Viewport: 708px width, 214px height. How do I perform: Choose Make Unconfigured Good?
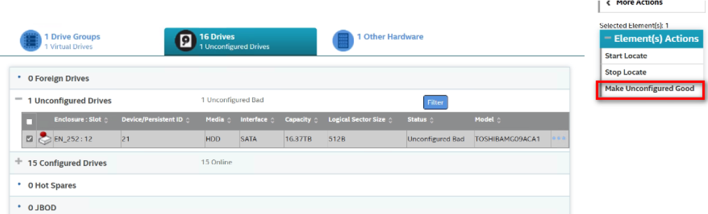pos(649,89)
